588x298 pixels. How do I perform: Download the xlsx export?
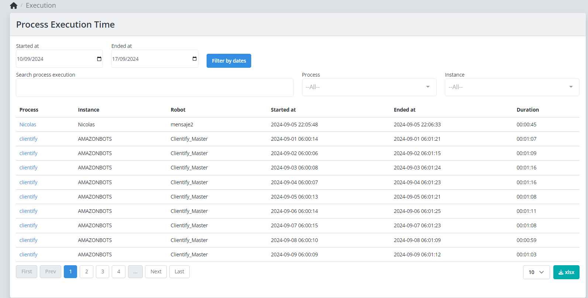pos(566,272)
